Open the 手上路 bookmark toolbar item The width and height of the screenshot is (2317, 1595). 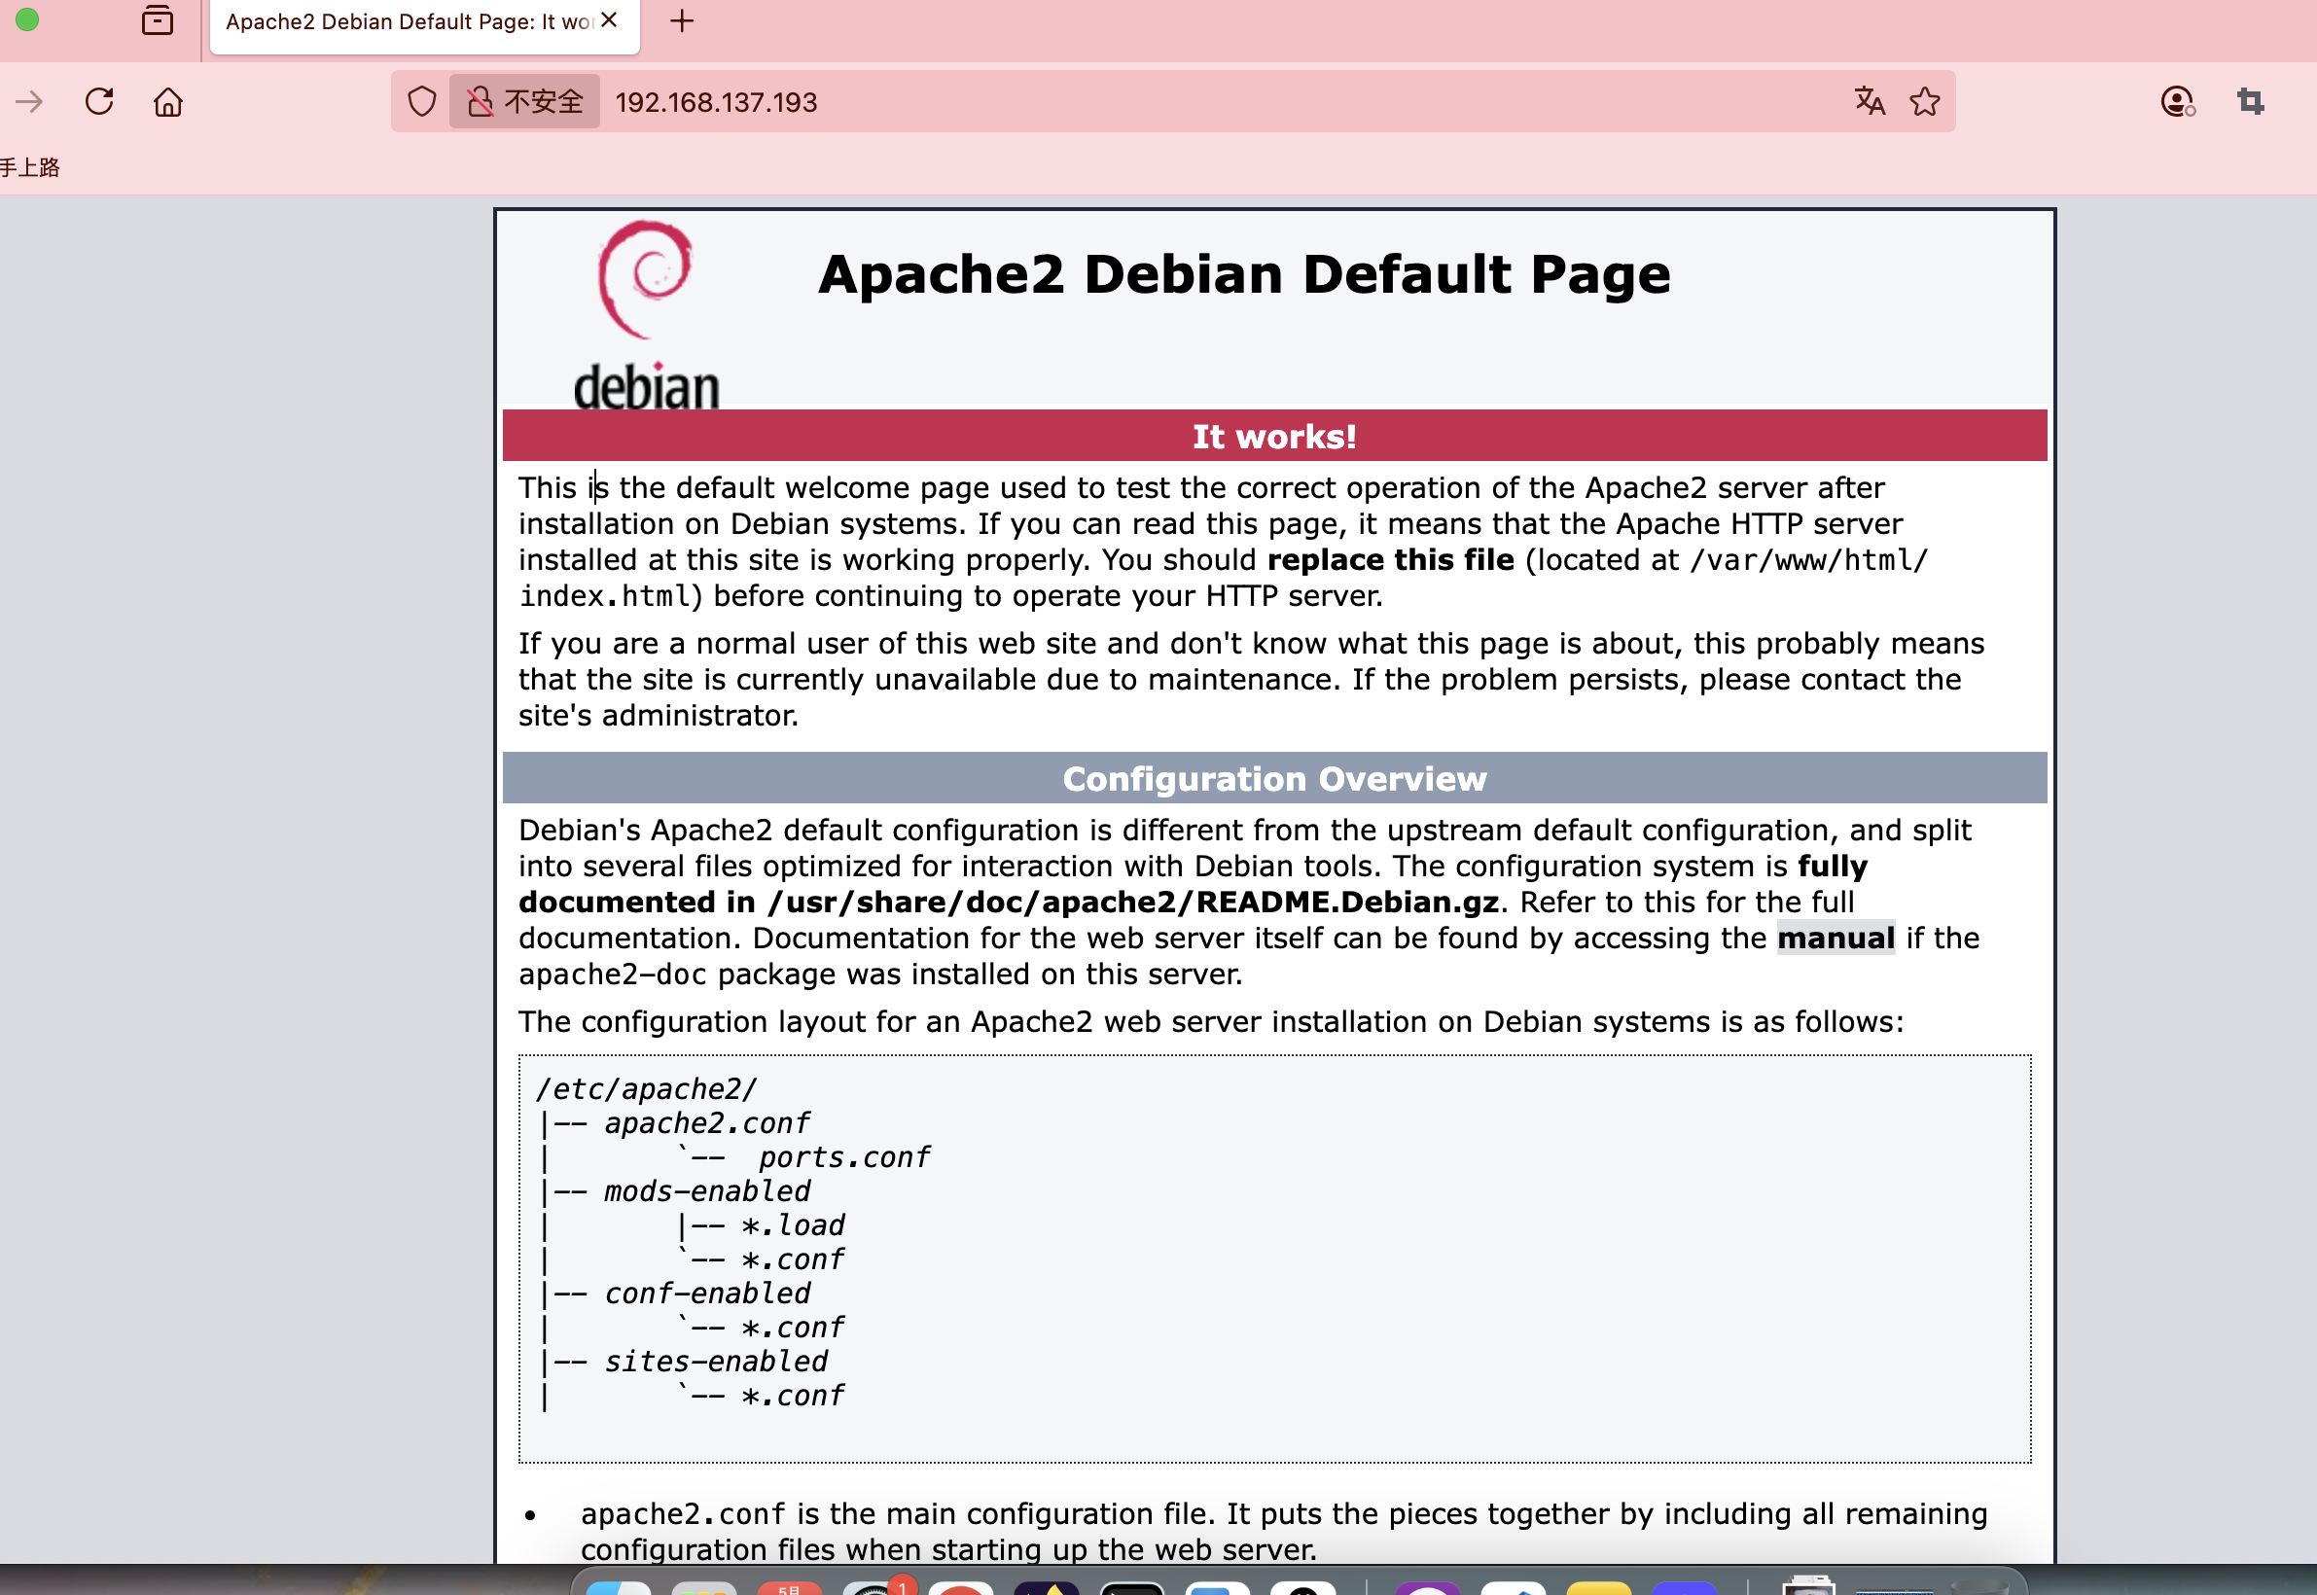[x=30, y=167]
